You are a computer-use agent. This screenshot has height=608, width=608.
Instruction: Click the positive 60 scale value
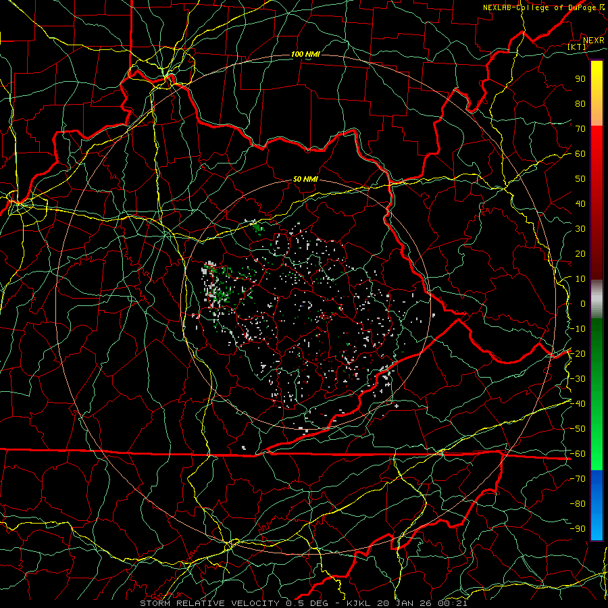point(580,153)
